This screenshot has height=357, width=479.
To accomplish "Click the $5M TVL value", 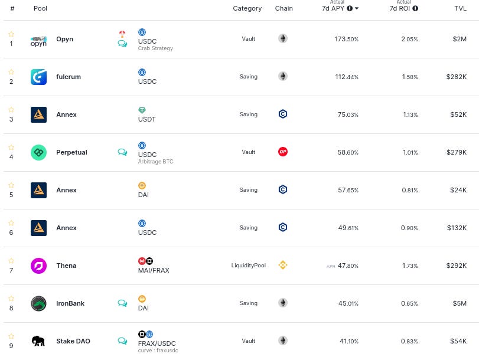I will tap(460, 304).
